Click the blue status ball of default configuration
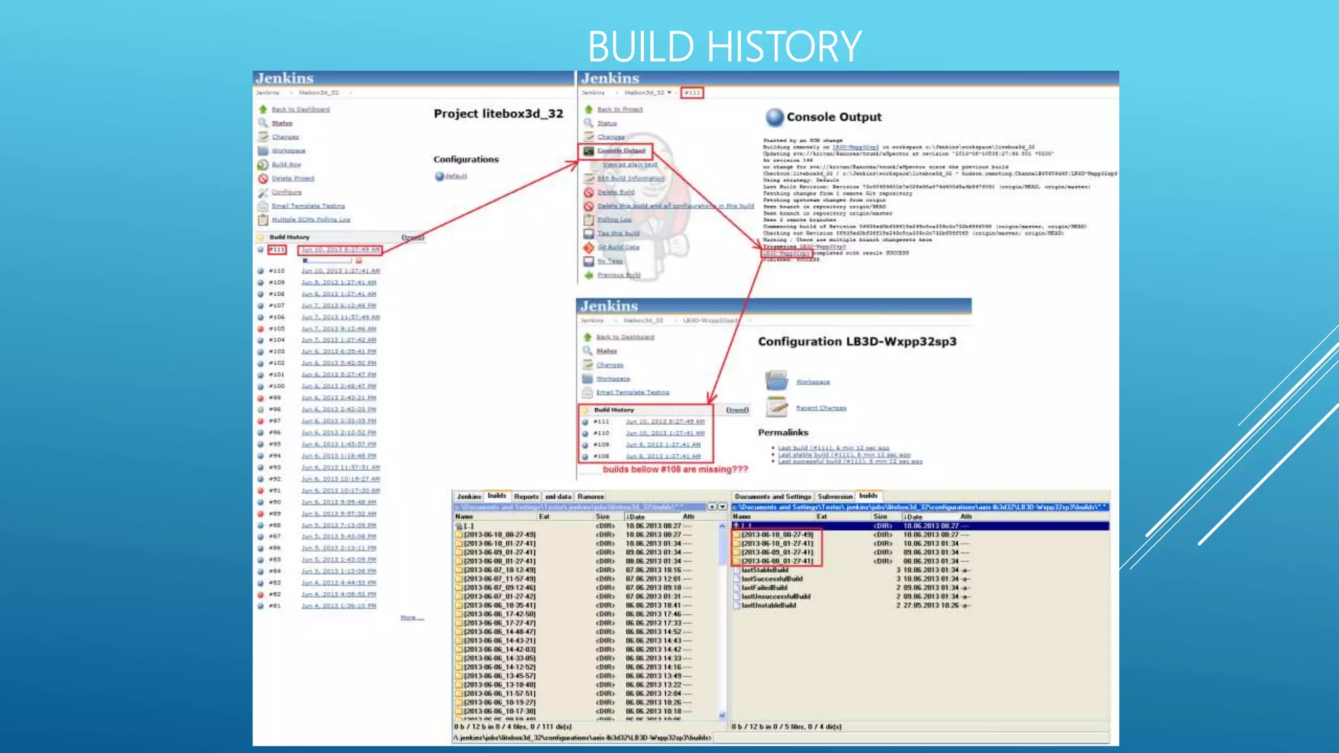The width and height of the screenshot is (1339, 753). (439, 176)
